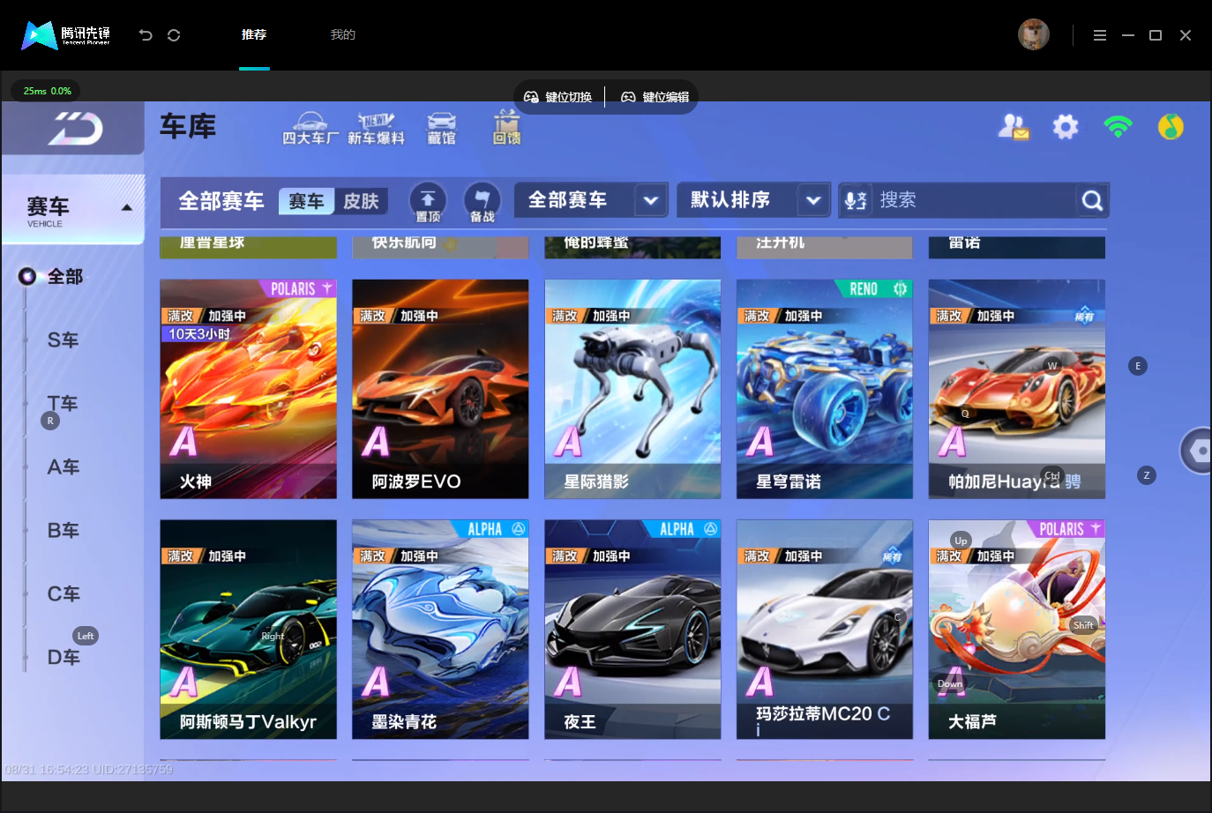Open 新车爆料 new car news icon
This screenshot has width=1212, height=813.
pos(376,128)
